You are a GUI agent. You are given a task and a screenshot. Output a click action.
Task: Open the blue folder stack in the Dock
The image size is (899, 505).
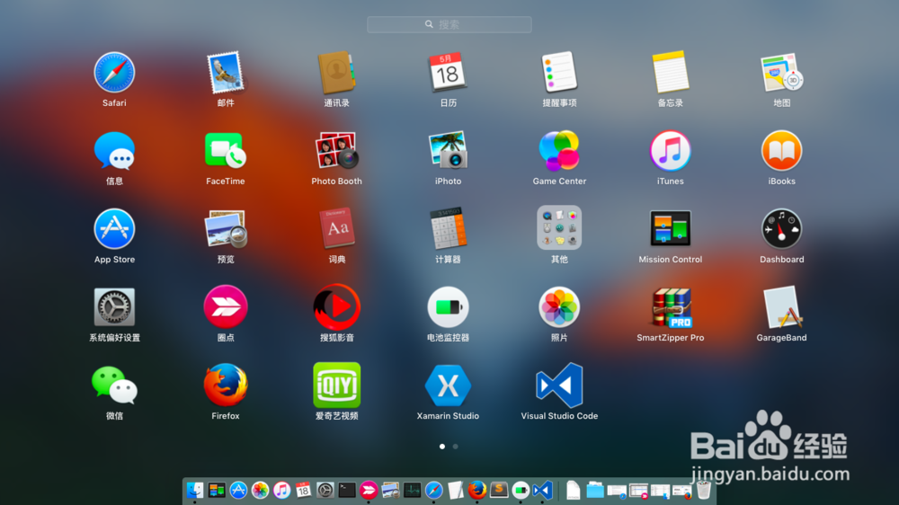[x=595, y=490]
